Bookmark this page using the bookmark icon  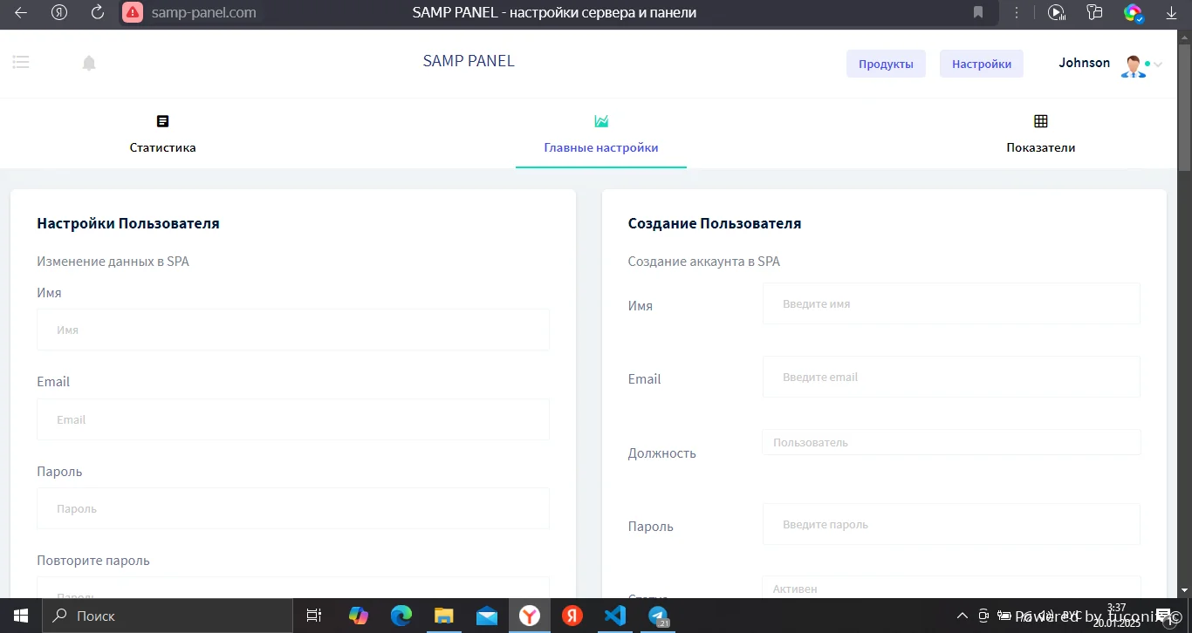(x=978, y=13)
